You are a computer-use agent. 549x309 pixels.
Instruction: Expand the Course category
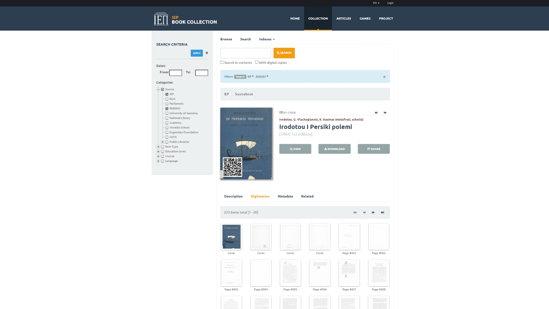click(x=158, y=156)
